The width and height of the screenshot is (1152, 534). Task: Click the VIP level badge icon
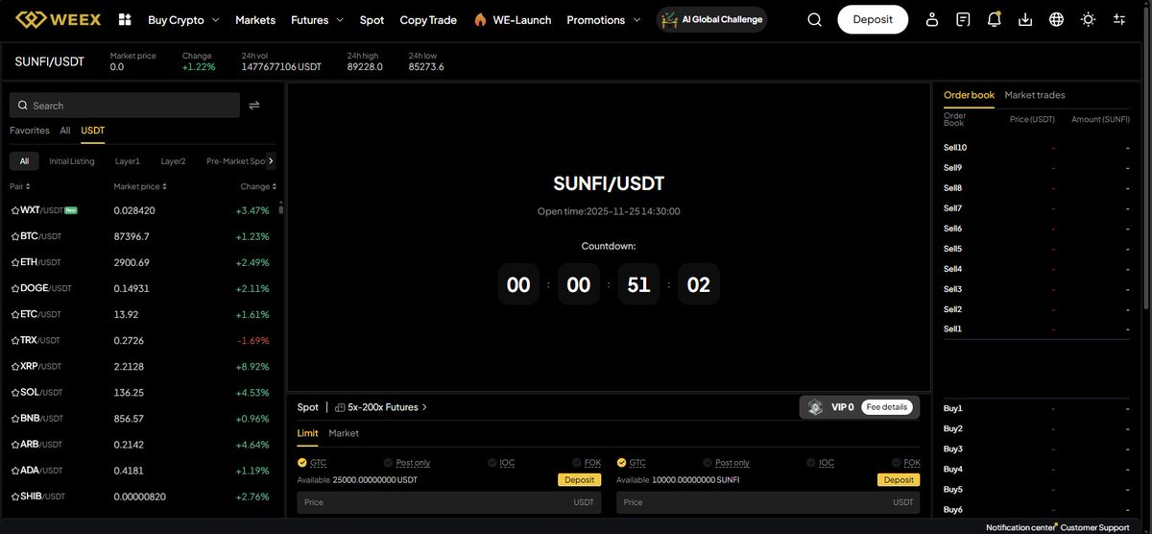coord(815,407)
